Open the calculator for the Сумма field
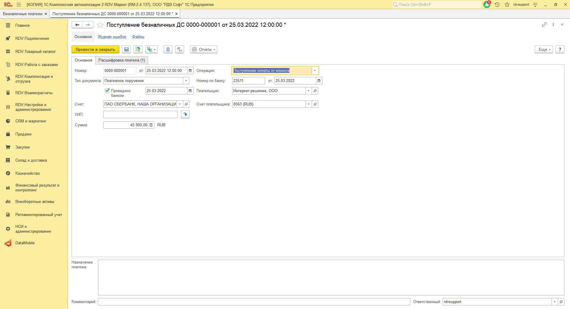 [x=151, y=125]
